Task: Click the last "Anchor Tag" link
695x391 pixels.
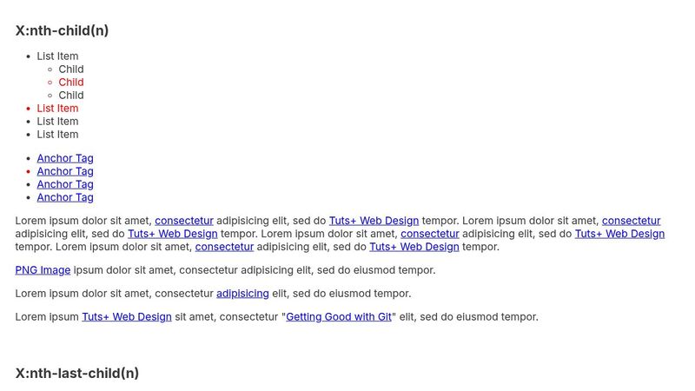Action: tap(65, 197)
